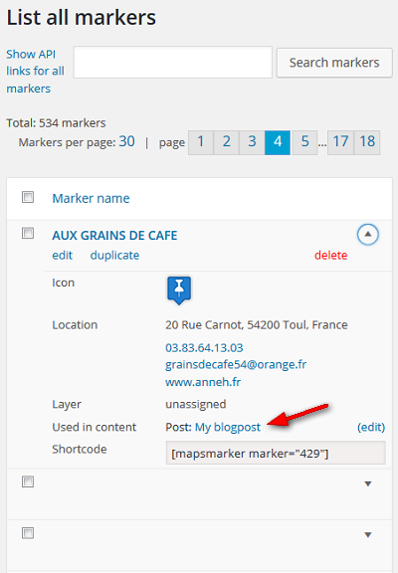
Task: Go to page 1 of markers
Action: click(x=201, y=142)
